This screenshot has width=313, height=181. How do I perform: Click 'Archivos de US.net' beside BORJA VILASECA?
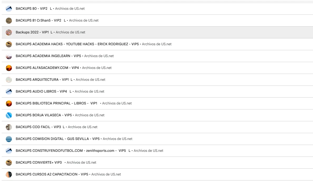(90, 115)
